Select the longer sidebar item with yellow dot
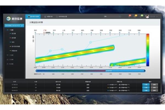Screen dimensions: 165x110 (x=15, y=46)
